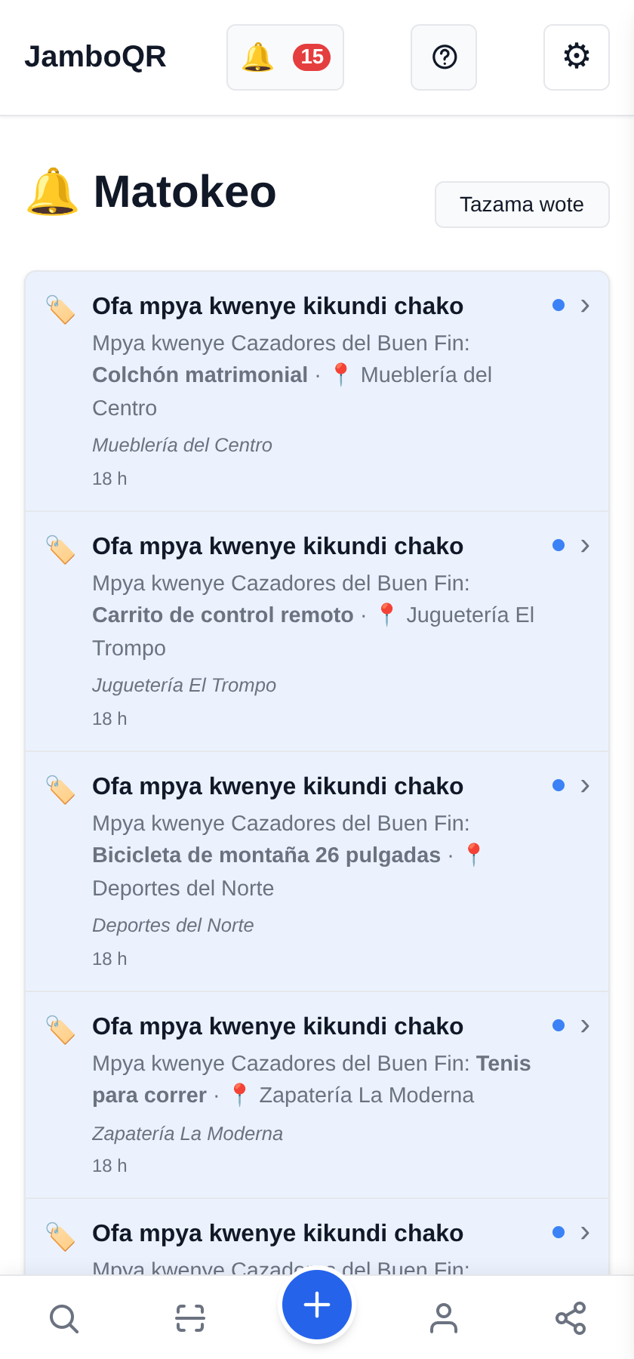
Task: Expand Tenis para correr notification chevron
Action: point(585,1026)
